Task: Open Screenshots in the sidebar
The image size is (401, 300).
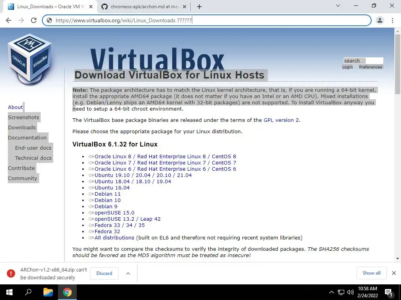Action: tap(23, 117)
